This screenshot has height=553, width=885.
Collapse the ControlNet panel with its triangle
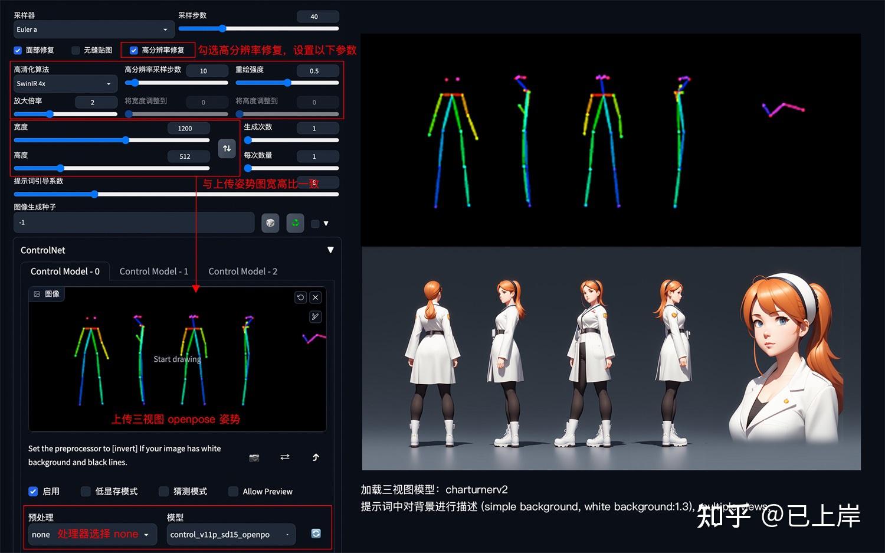330,250
